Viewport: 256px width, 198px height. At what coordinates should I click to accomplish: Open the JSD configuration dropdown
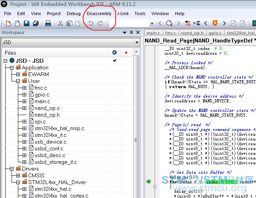coord(137,42)
